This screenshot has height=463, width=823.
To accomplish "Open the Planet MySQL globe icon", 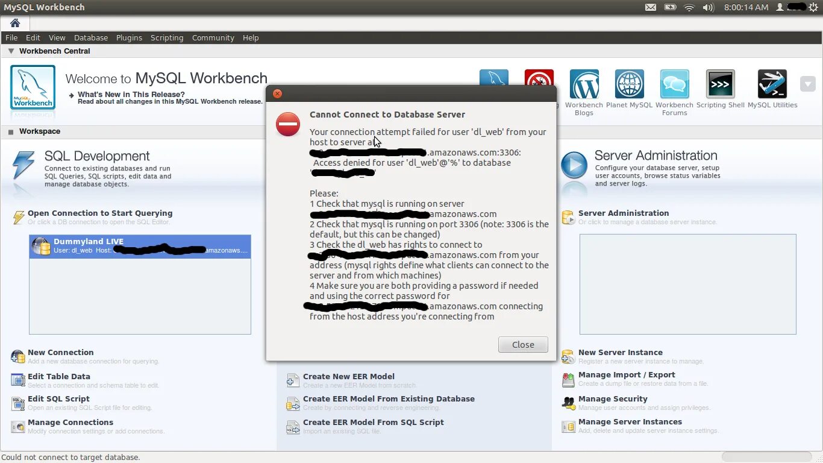I will 629,84.
